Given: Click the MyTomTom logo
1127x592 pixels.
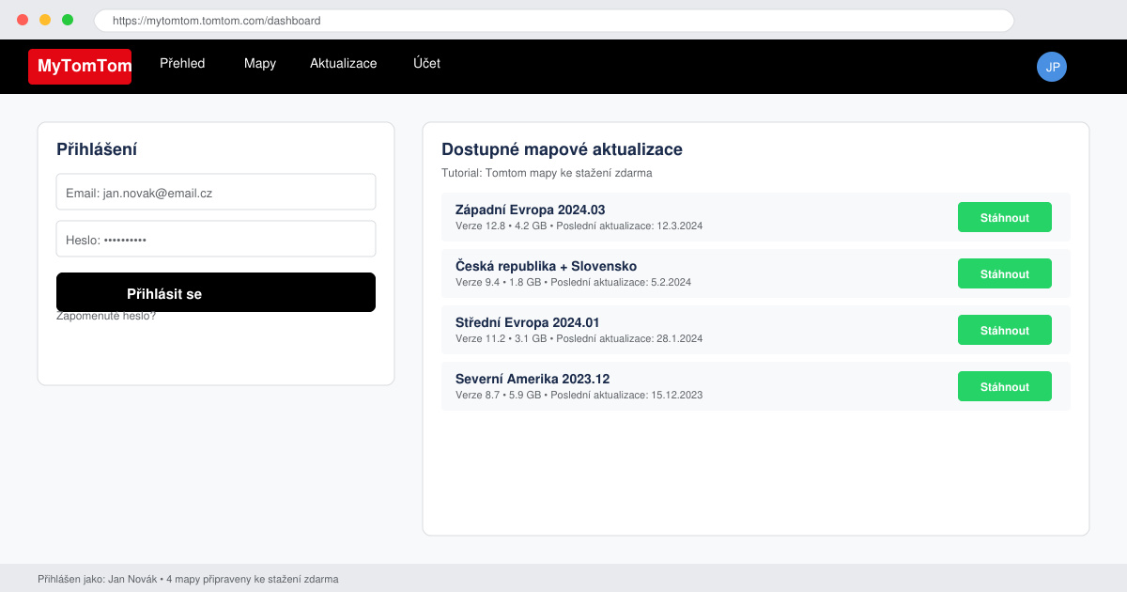Looking at the screenshot, I should pyautogui.click(x=80, y=67).
